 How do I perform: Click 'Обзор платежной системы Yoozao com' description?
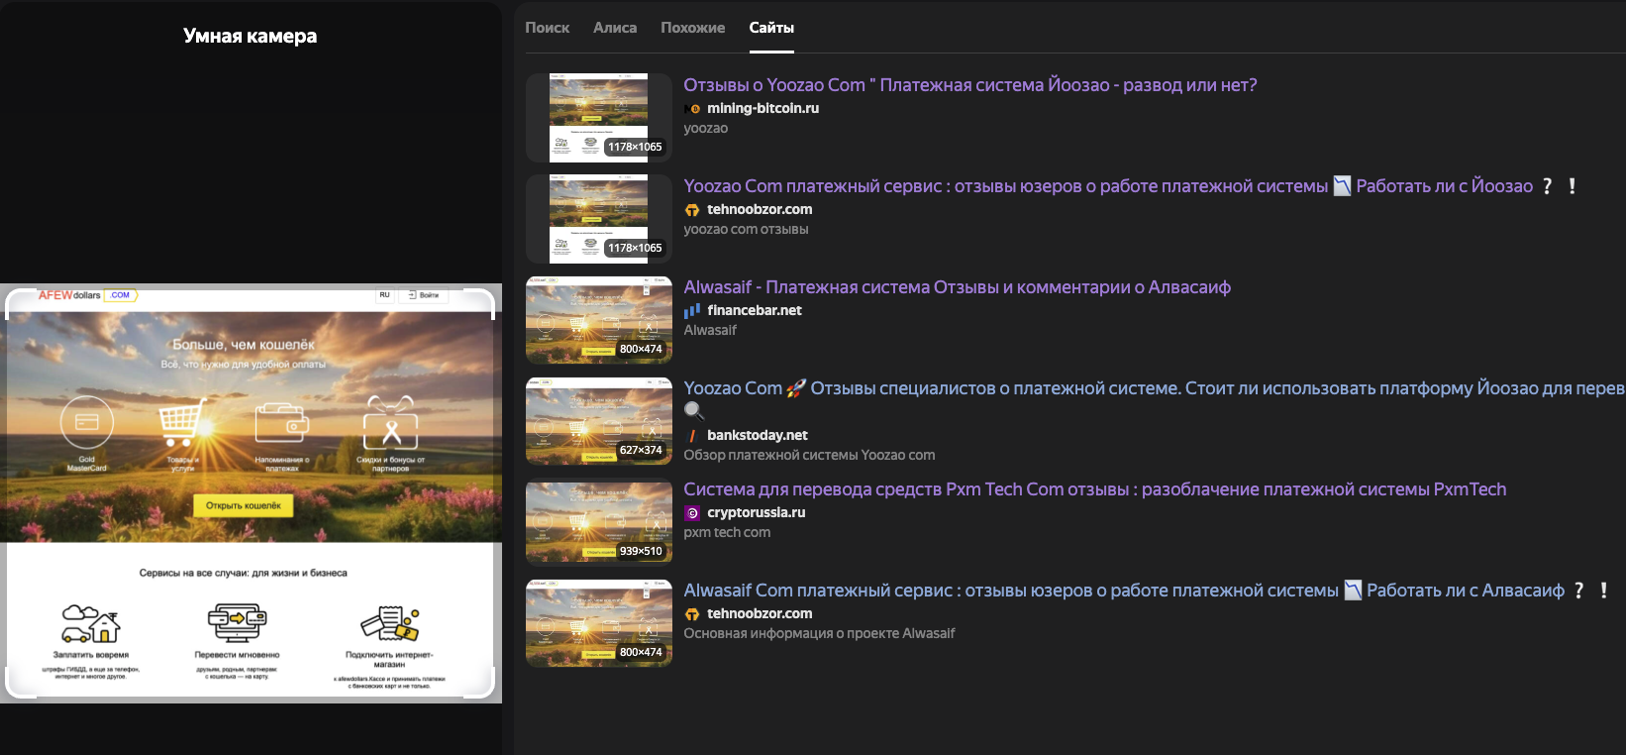(809, 456)
